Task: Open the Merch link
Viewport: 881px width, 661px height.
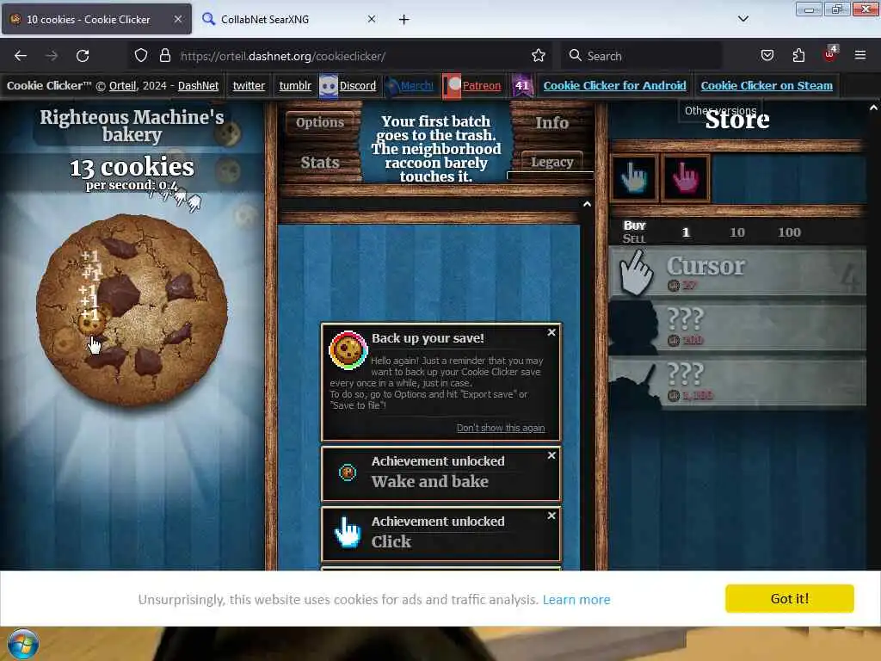Action: [x=416, y=85]
